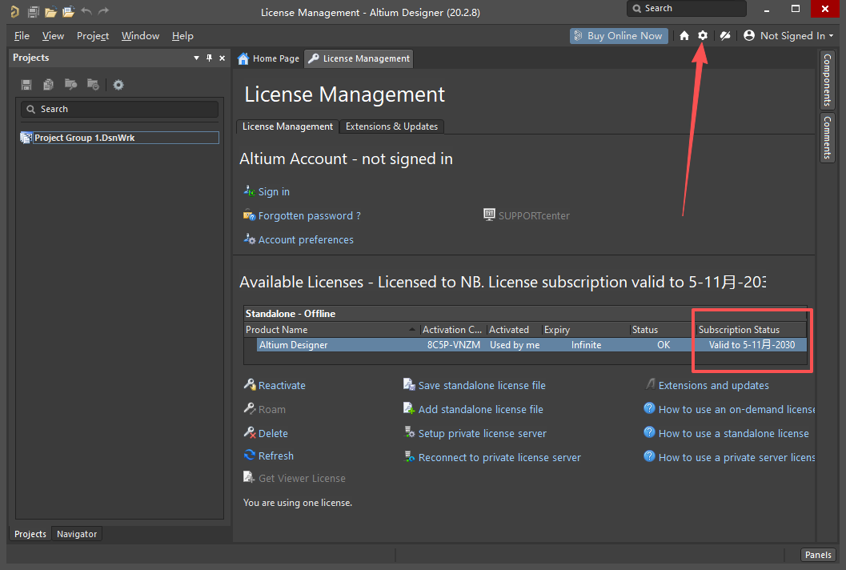
Task: Open the Project menu
Action: [x=93, y=36]
